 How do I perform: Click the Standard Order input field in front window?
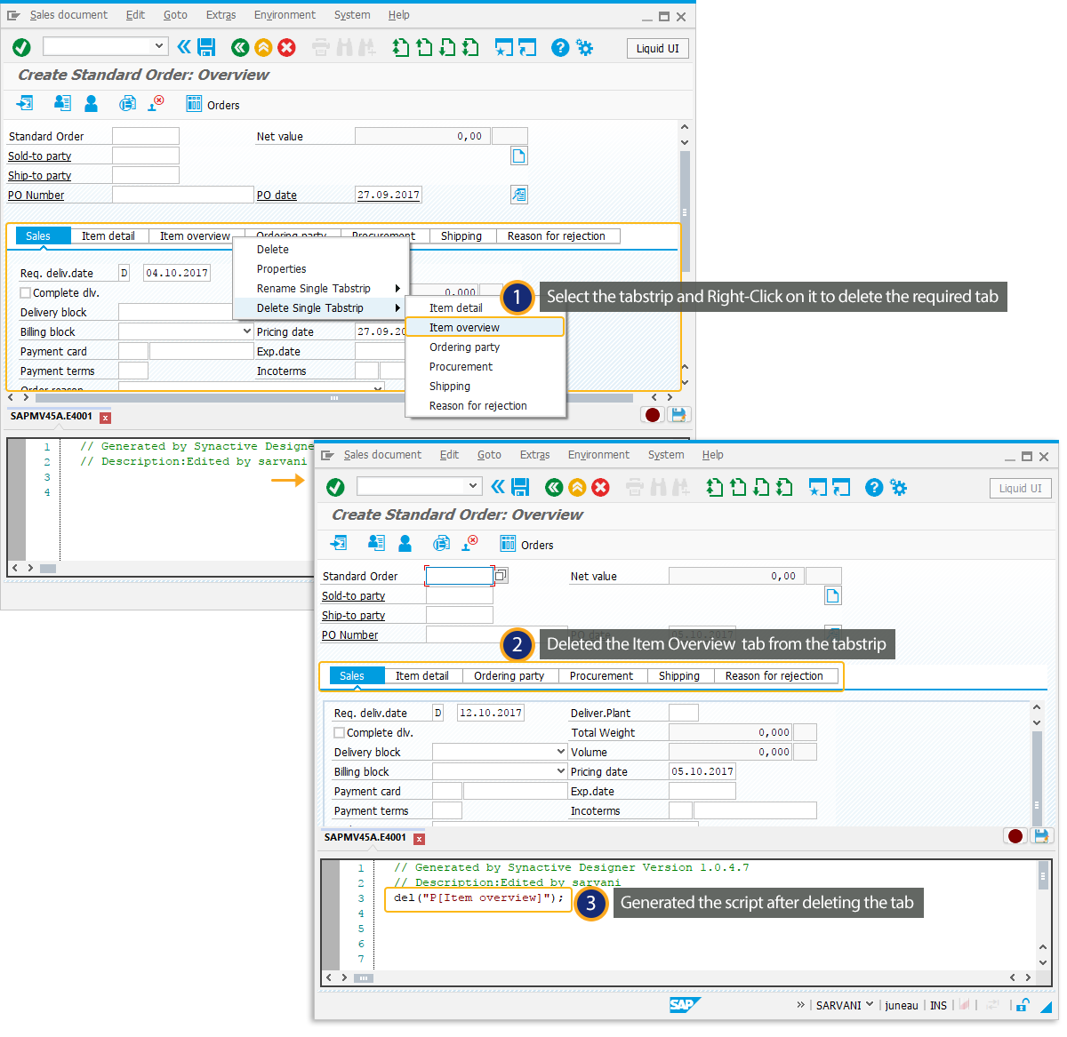pyautogui.click(x=459, y=576)
